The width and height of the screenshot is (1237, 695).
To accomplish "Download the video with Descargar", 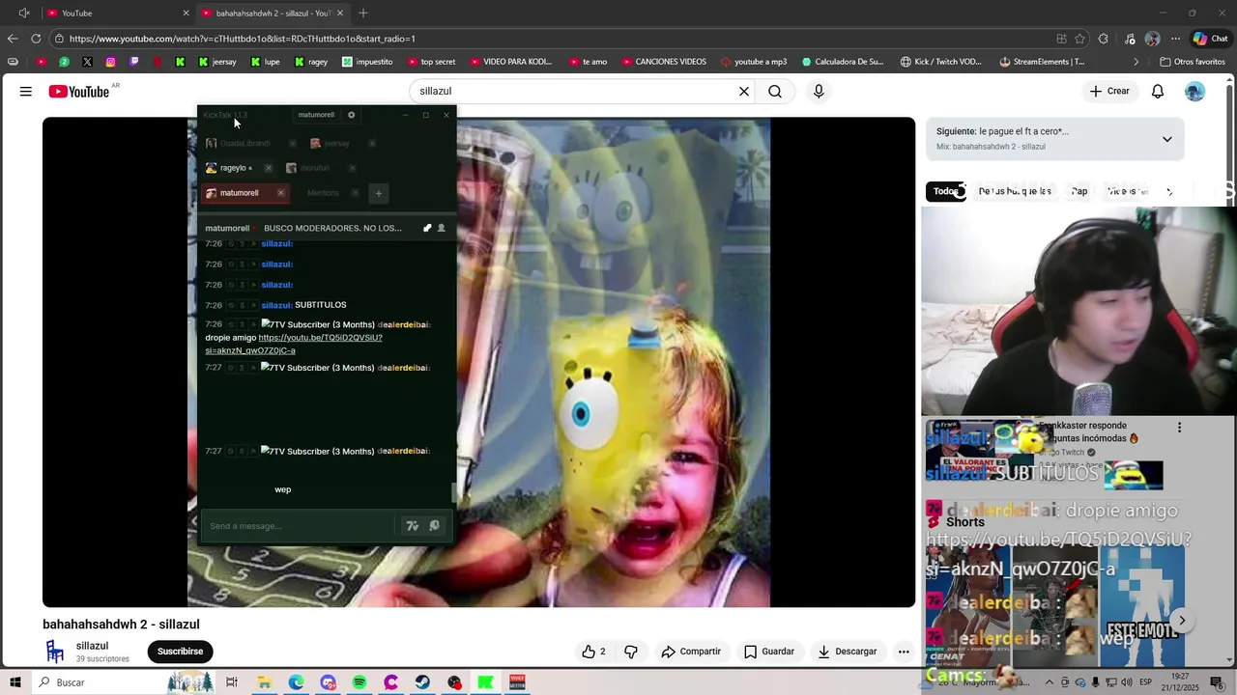I will click(x=847, y=652).
